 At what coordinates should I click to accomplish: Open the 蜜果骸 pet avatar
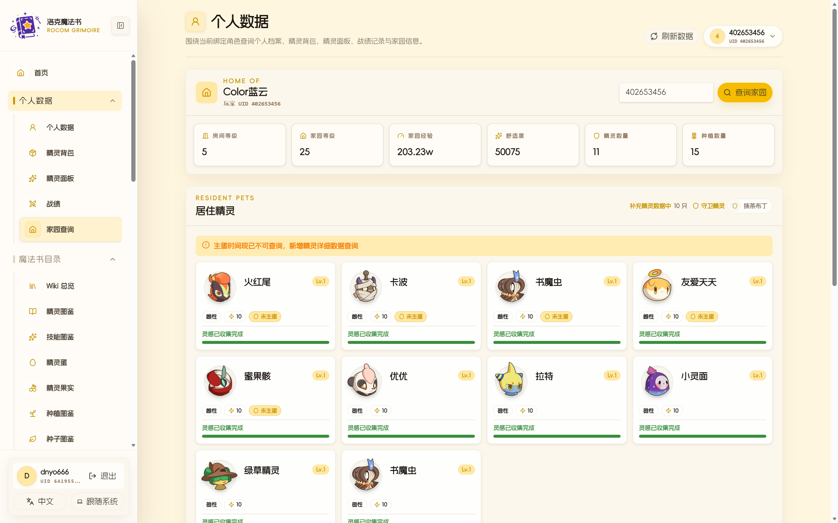220,381
